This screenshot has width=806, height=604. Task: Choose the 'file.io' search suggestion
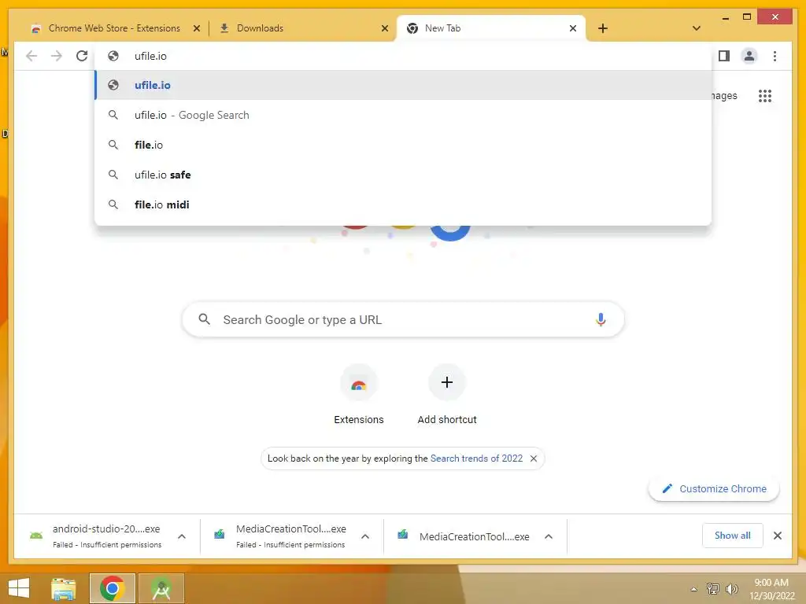[403, 145]
